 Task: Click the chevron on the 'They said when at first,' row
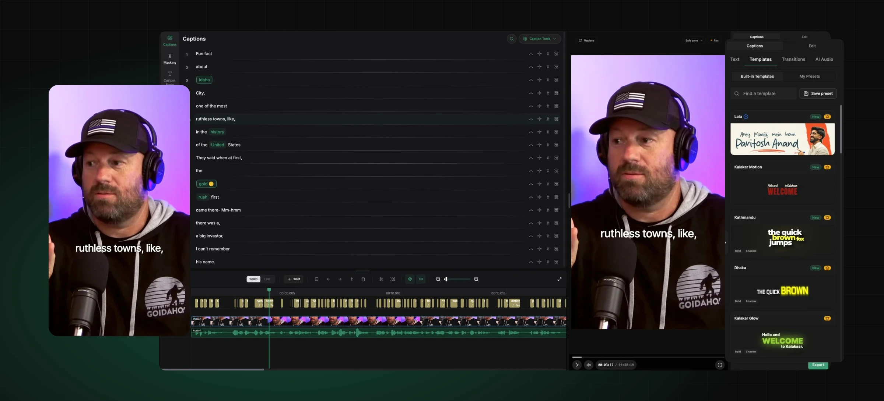531,158
